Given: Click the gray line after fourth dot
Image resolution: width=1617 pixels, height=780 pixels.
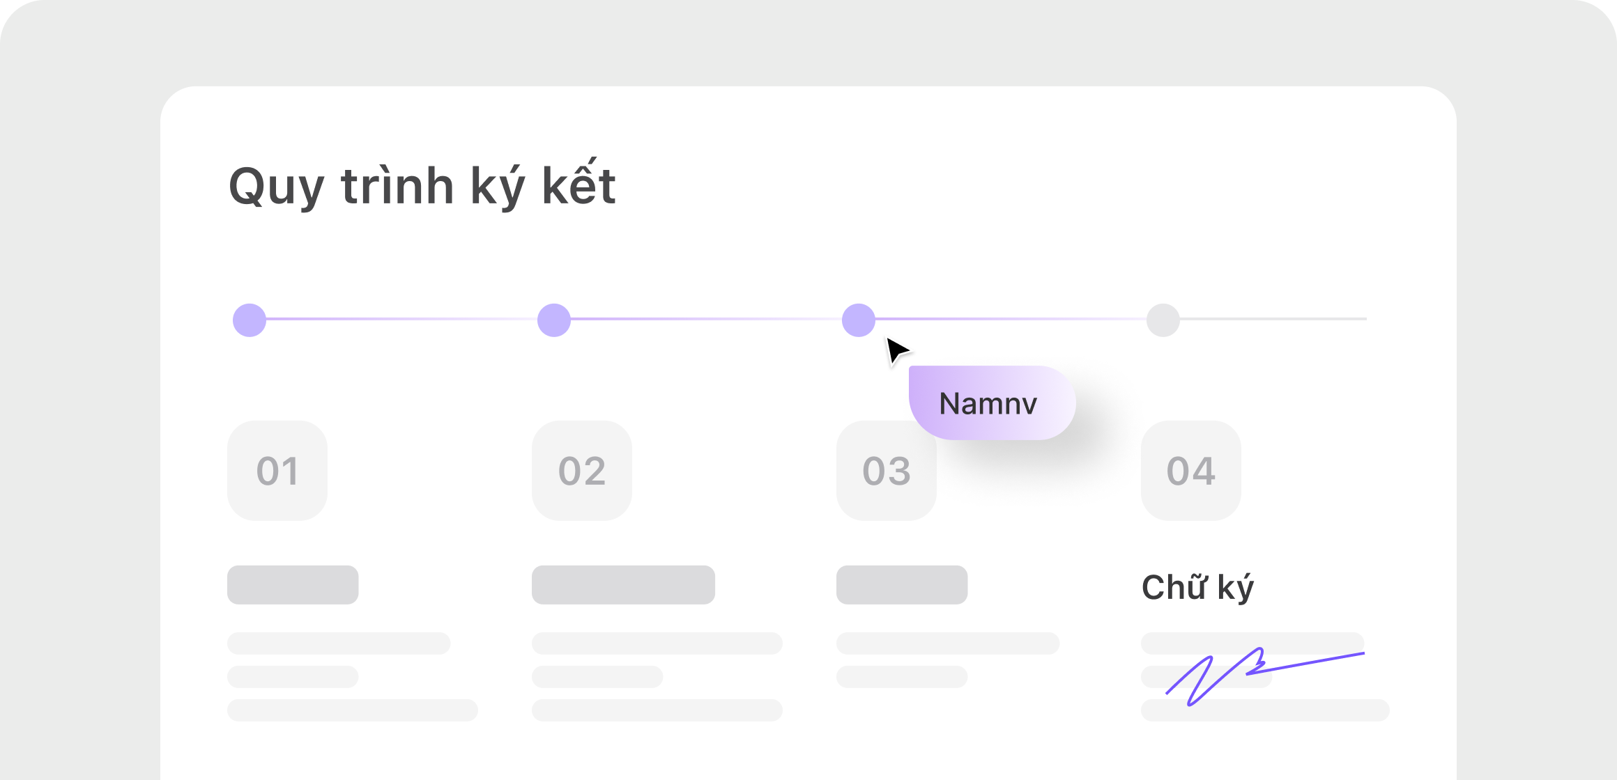Looking at the screenshot, I should tap(1273, 319).
